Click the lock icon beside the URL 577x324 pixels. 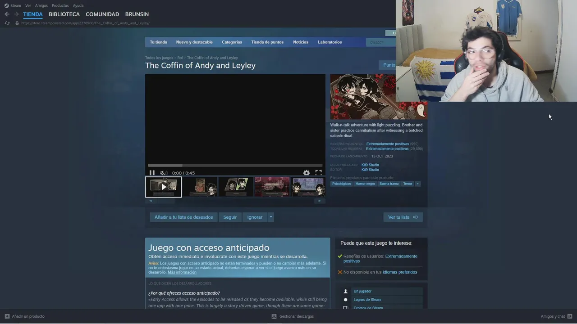tap(17, 23)
